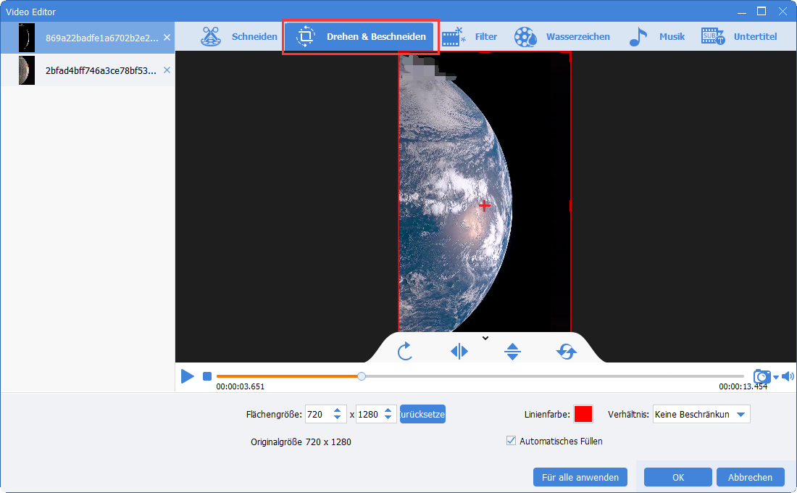Maximize the Video Editor window
This screenshot has height=493, width=797.
761,11
